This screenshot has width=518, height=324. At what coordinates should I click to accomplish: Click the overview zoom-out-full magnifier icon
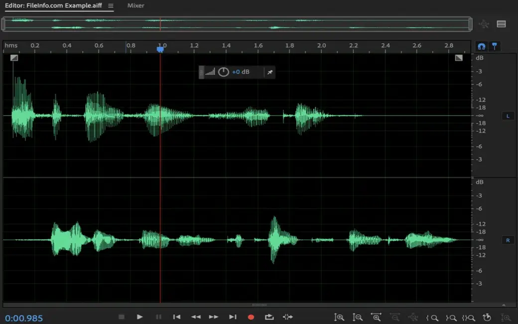coord(484,24)
